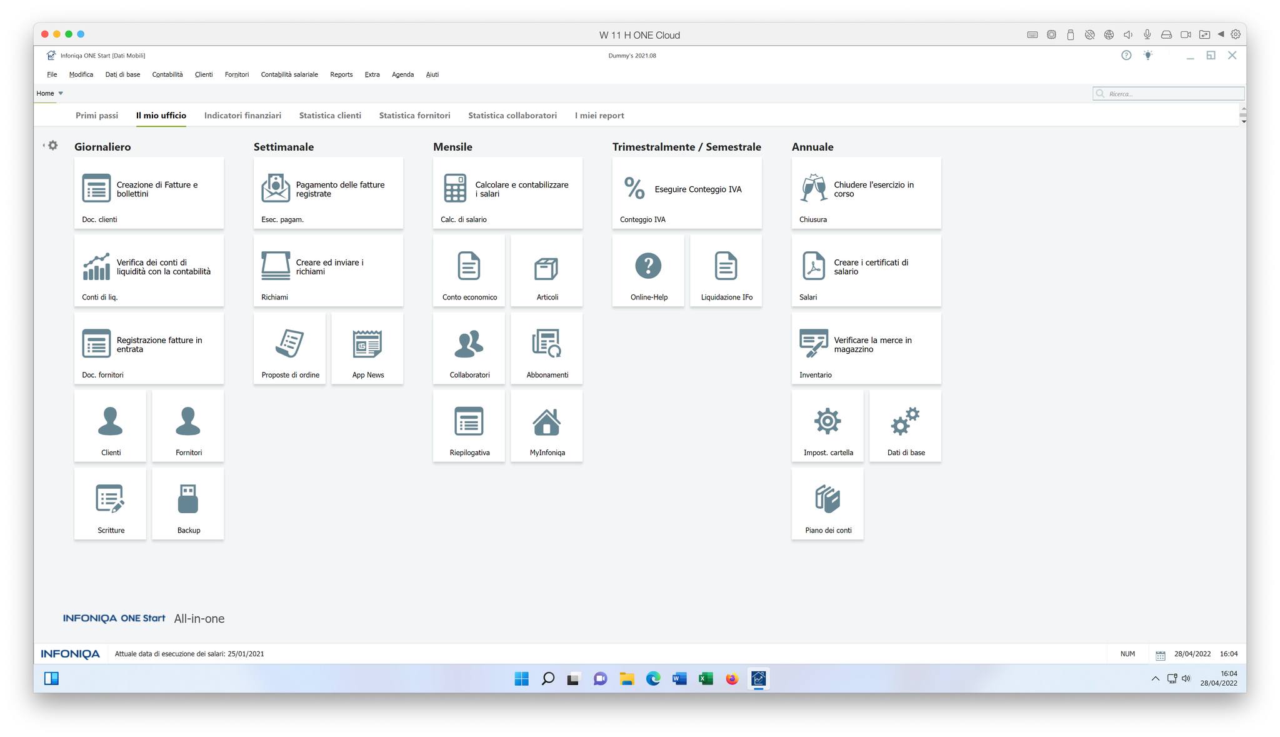Click the Ricerca search field
This screenshot has height=737, width=1280.
(1168, 94)
